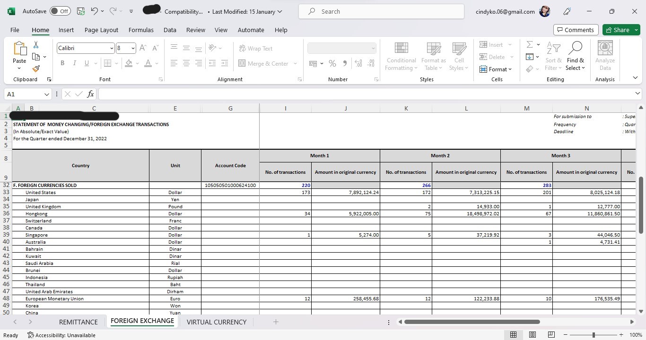The image size is (646, 340).
Task: Open the Name Box dropdown arrow
Action: [46, 94]
